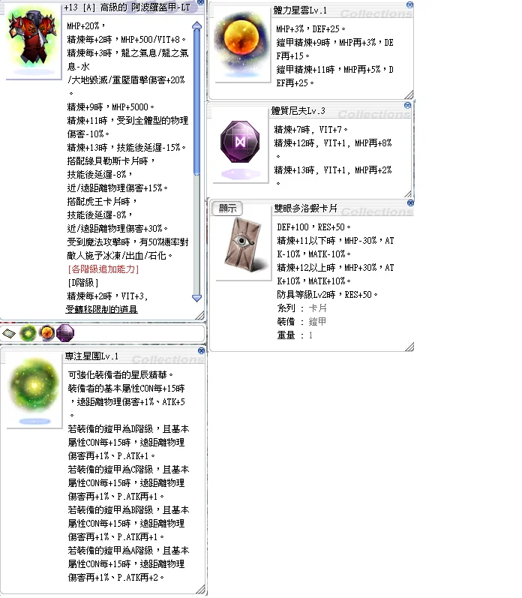Click scroll up arrow in armor description

[x=196, y=26]
